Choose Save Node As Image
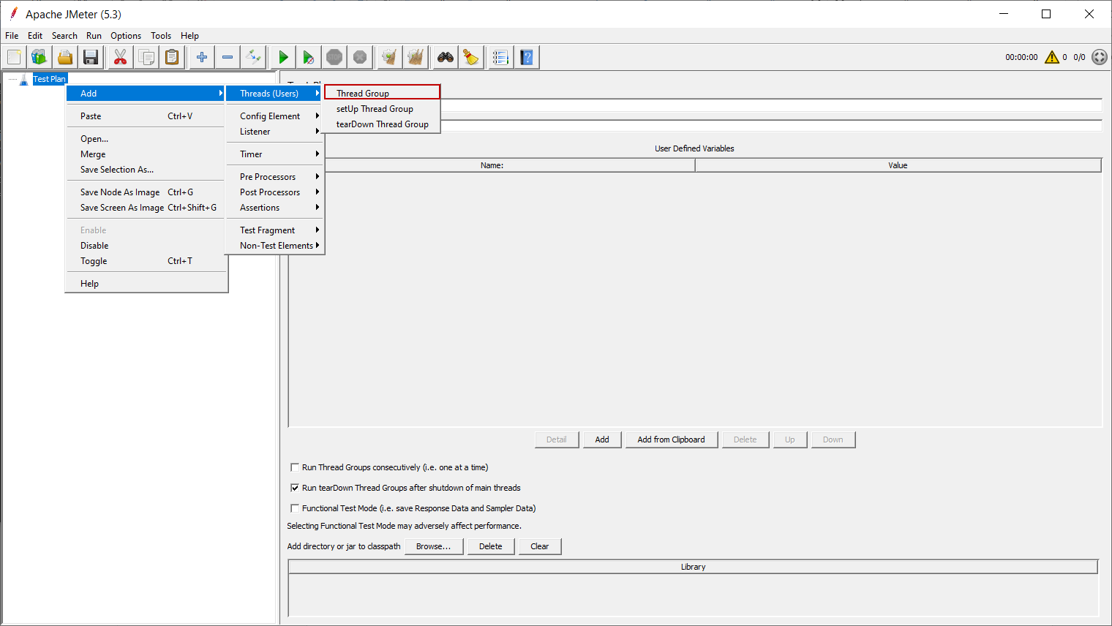Image resolution: width=1112 pixels, height=626 pixels. tap(146, 192)
